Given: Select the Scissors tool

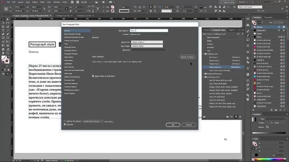Looking at the screenshot, I should (x=3, y=42).
